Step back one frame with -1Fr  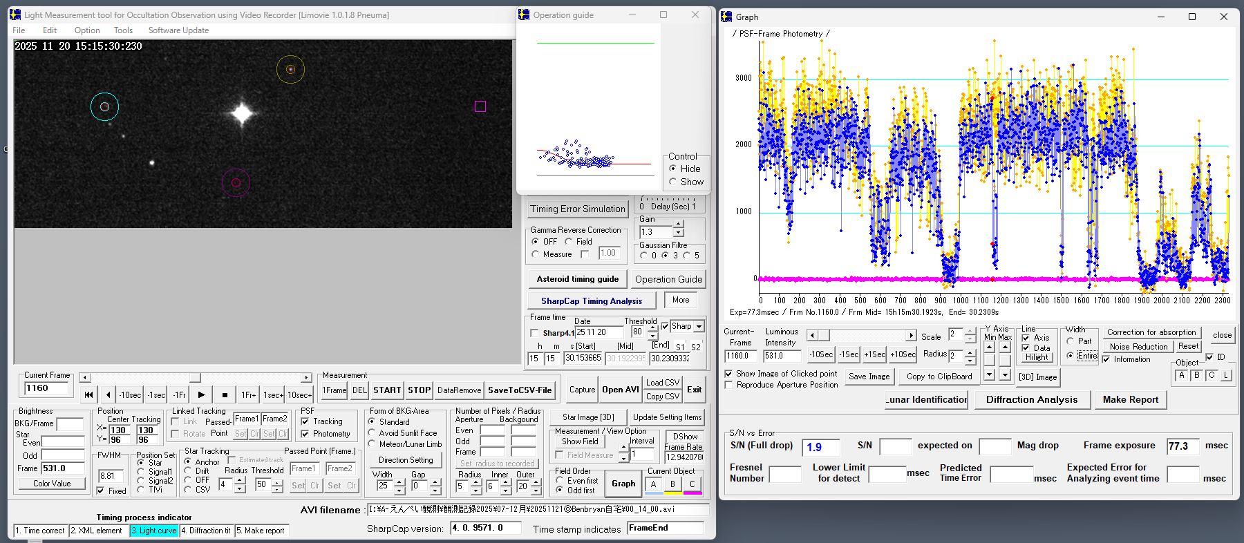(179, 394)
